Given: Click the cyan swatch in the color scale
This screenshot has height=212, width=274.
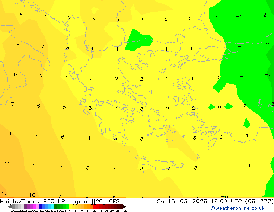Looking at the screenshot, I should 52,206.
